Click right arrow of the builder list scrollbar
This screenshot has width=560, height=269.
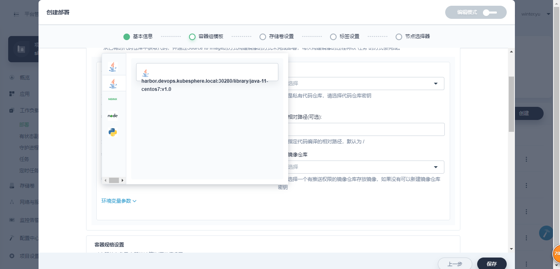(123, 180)
